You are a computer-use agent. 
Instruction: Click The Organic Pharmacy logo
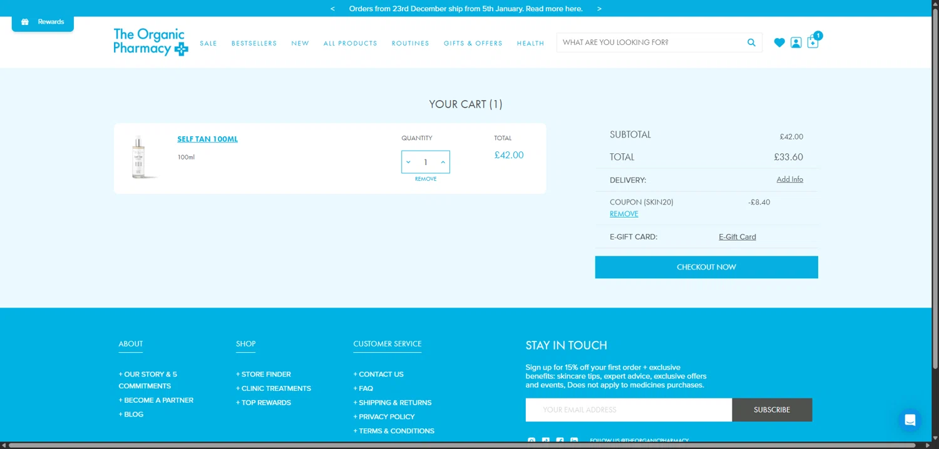tap(151, 42)
